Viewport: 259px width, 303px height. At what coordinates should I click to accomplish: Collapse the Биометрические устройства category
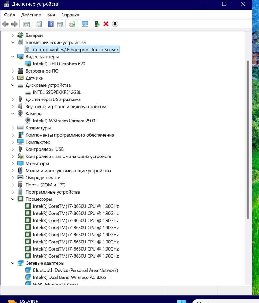pyautogui.click(x=13, y=42)
